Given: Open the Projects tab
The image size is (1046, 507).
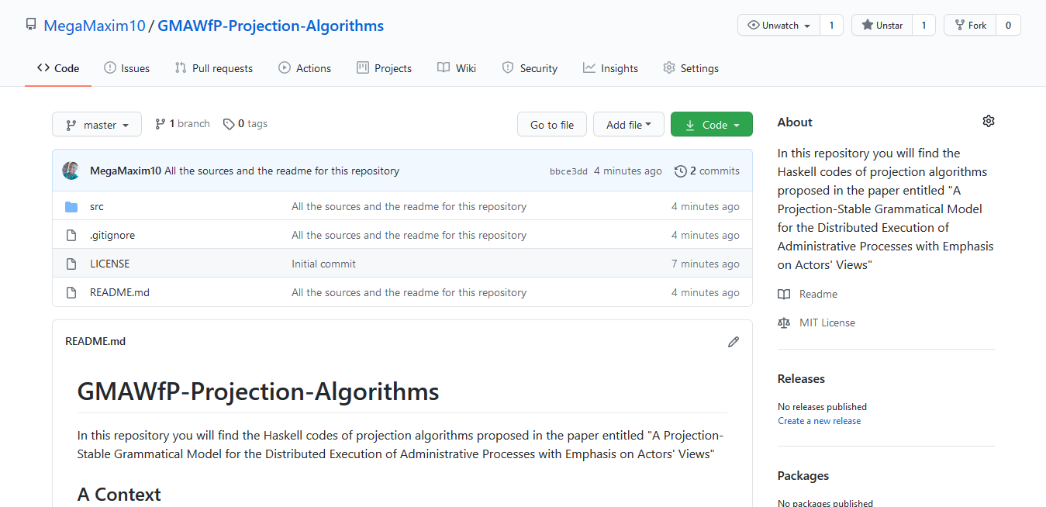Looking at the screenshot, I should tap(384, 68).
